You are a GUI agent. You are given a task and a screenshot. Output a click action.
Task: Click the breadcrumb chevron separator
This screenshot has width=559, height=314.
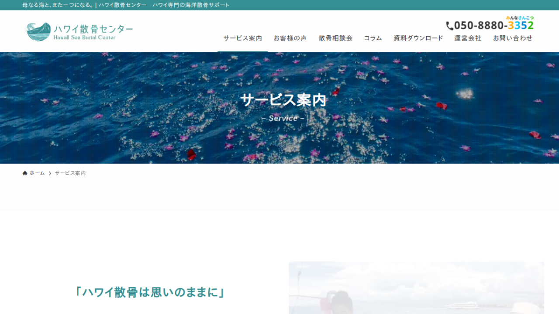(50, 173)
